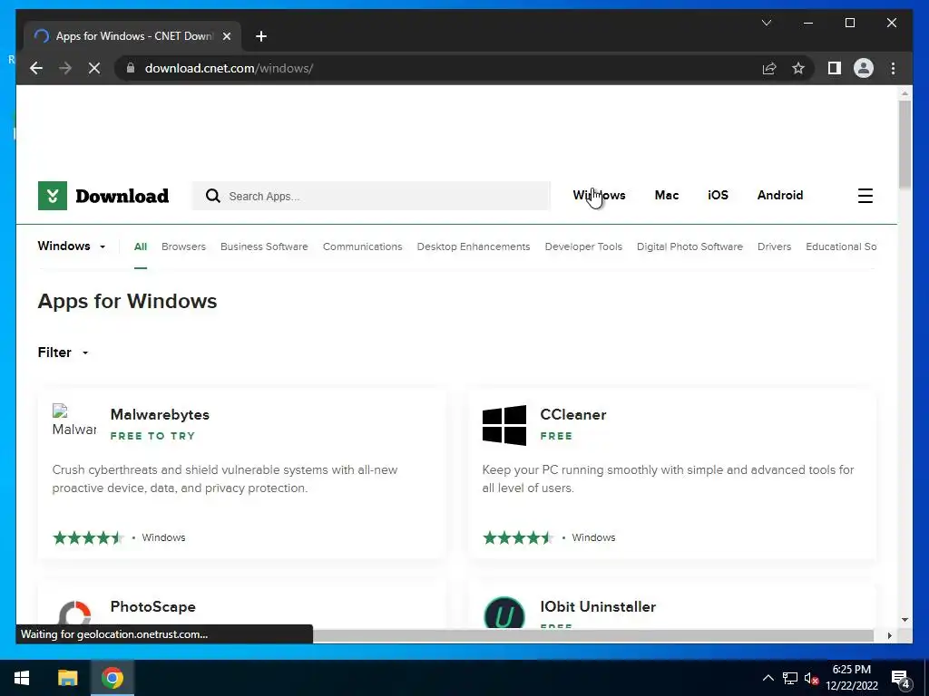Go back with the browser back arrow
This screenshot has width=929, height=696.
36,68
